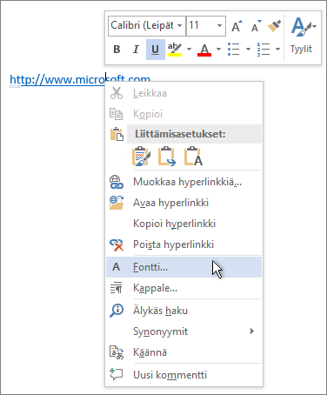The width and height of the screenshot is (327, 395).
Task: Open Fontti... dialog entry
Action: coord(184,267)
